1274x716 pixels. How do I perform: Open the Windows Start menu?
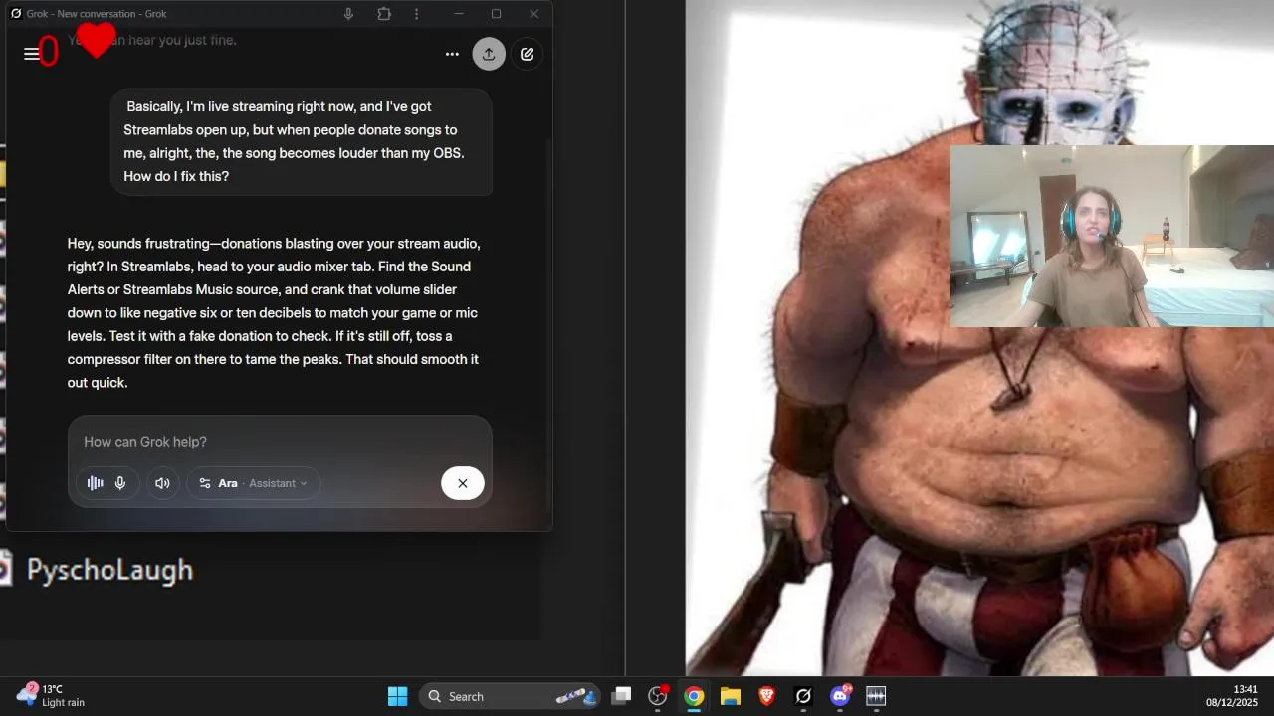pos(397,696)
